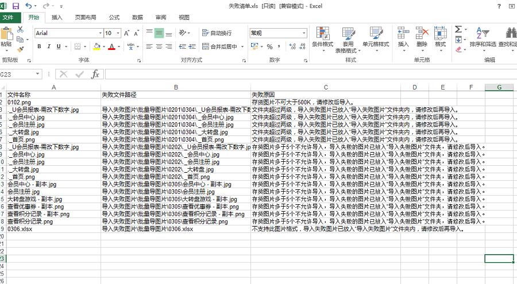
Task: Open 套用表格格式 table format gallery
Action: [348, 40]
